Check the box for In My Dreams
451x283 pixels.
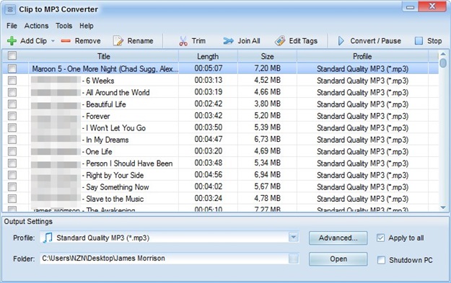coord(12,140)
